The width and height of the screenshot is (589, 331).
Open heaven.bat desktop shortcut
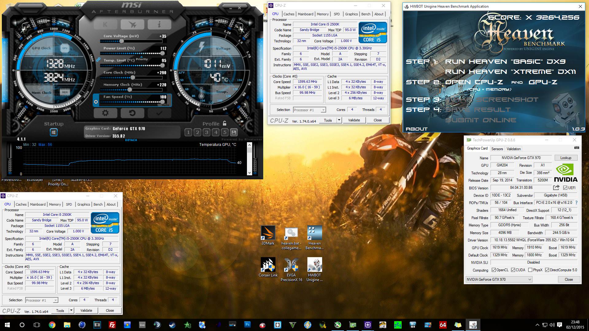[x=291, y=238]
